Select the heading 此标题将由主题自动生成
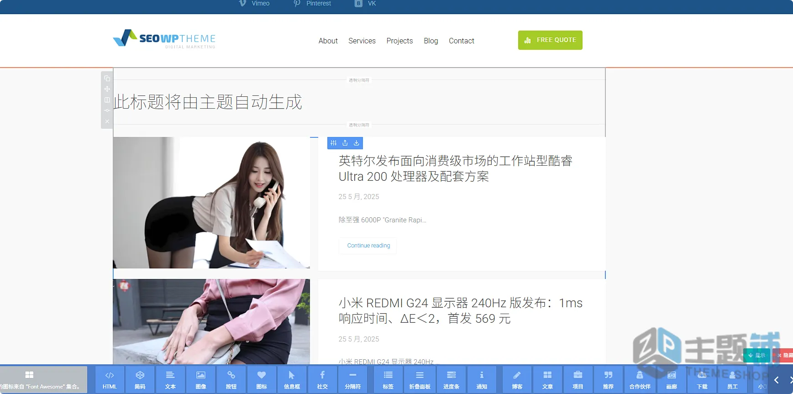Viewport: 793px width, 394px height. coord(208,102)
